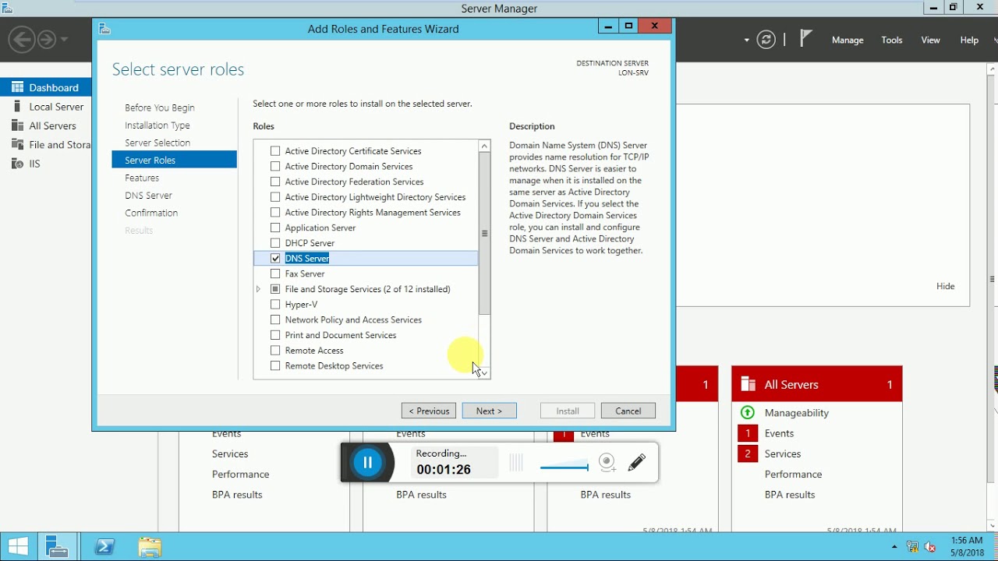Open File Explorer from the taskbar
This screenshot has width=998, height=561.
pos(150,547)
